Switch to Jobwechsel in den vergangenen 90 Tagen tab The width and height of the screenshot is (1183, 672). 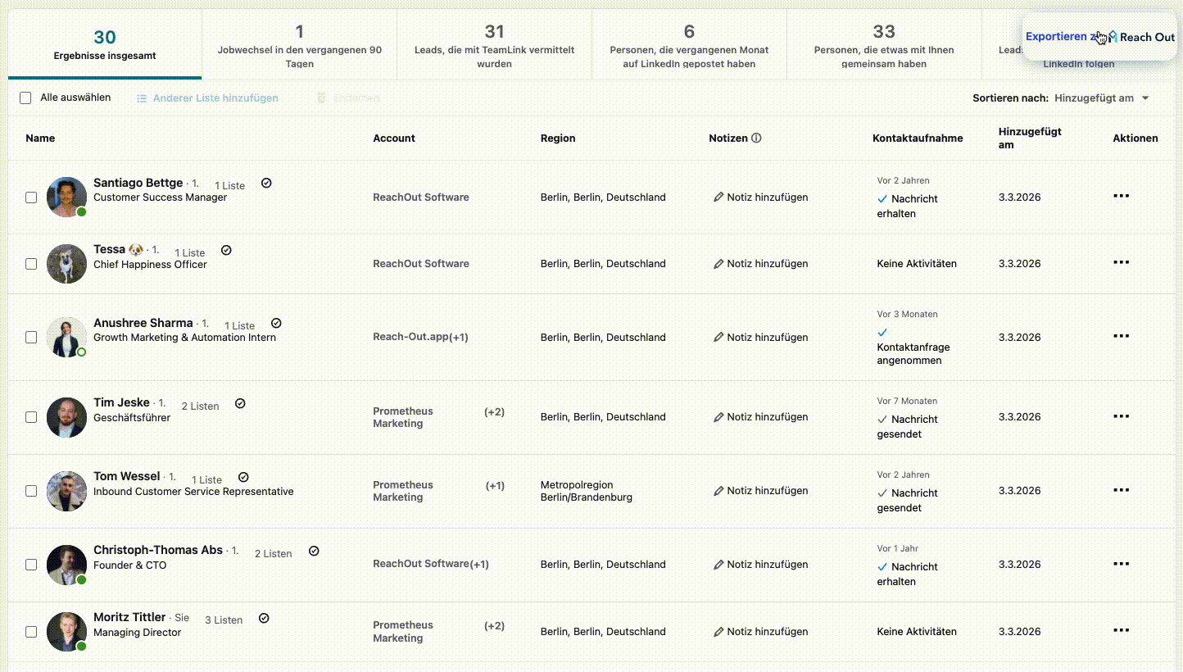(299, 45)
